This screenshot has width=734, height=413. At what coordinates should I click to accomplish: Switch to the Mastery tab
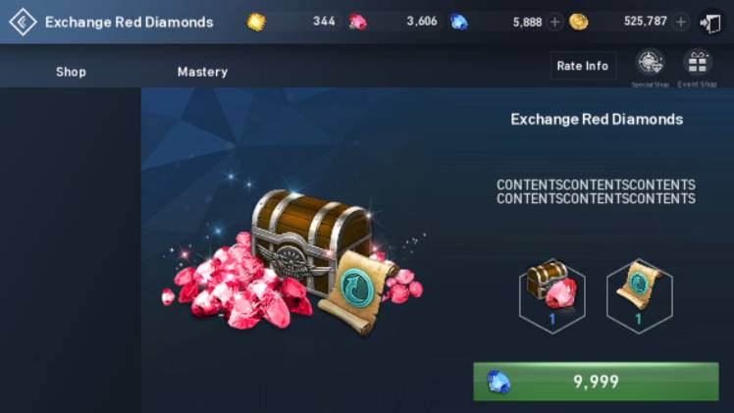click(x=203, y=72)
